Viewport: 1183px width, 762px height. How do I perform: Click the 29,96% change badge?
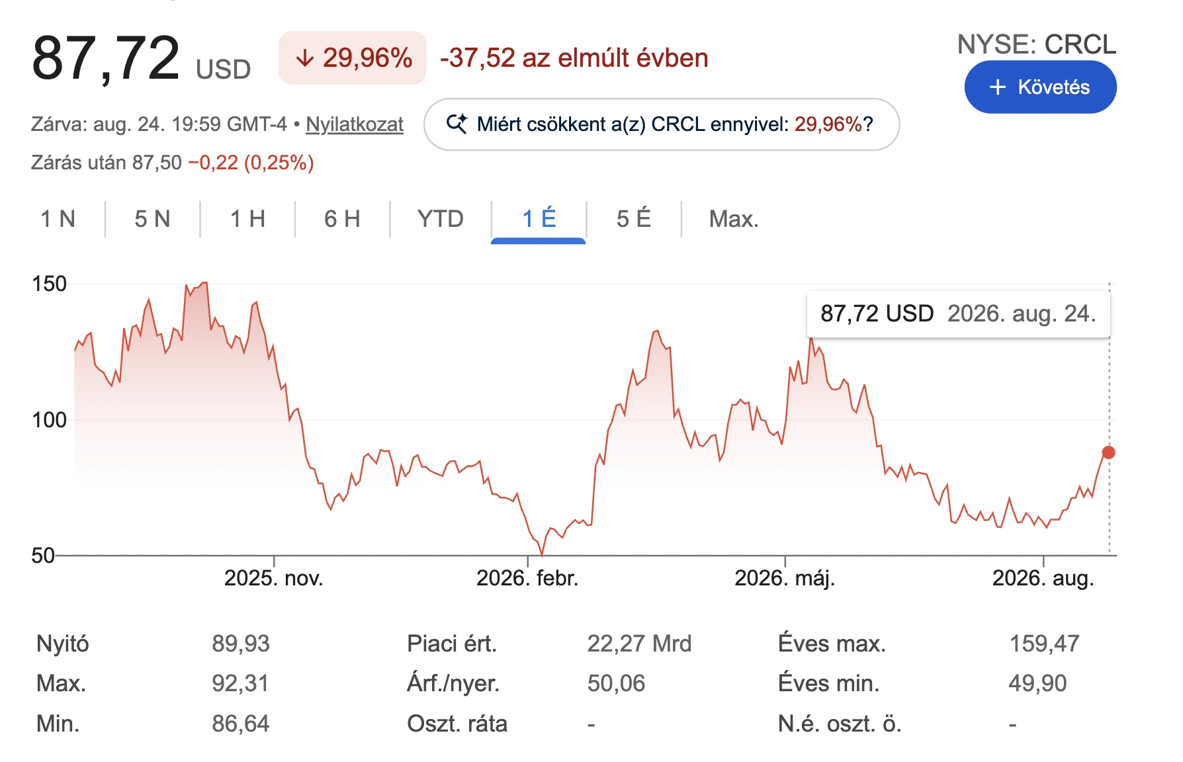click(x=352, y=58)
